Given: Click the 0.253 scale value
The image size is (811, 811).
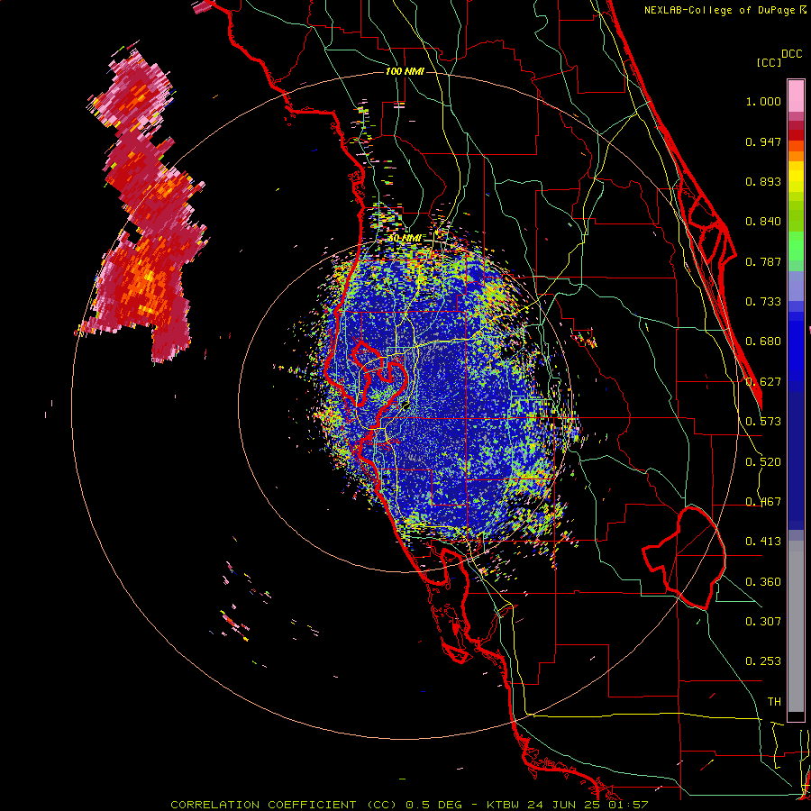Looking at the screenshot, I should pyautogui.click(x=763, y=661).
